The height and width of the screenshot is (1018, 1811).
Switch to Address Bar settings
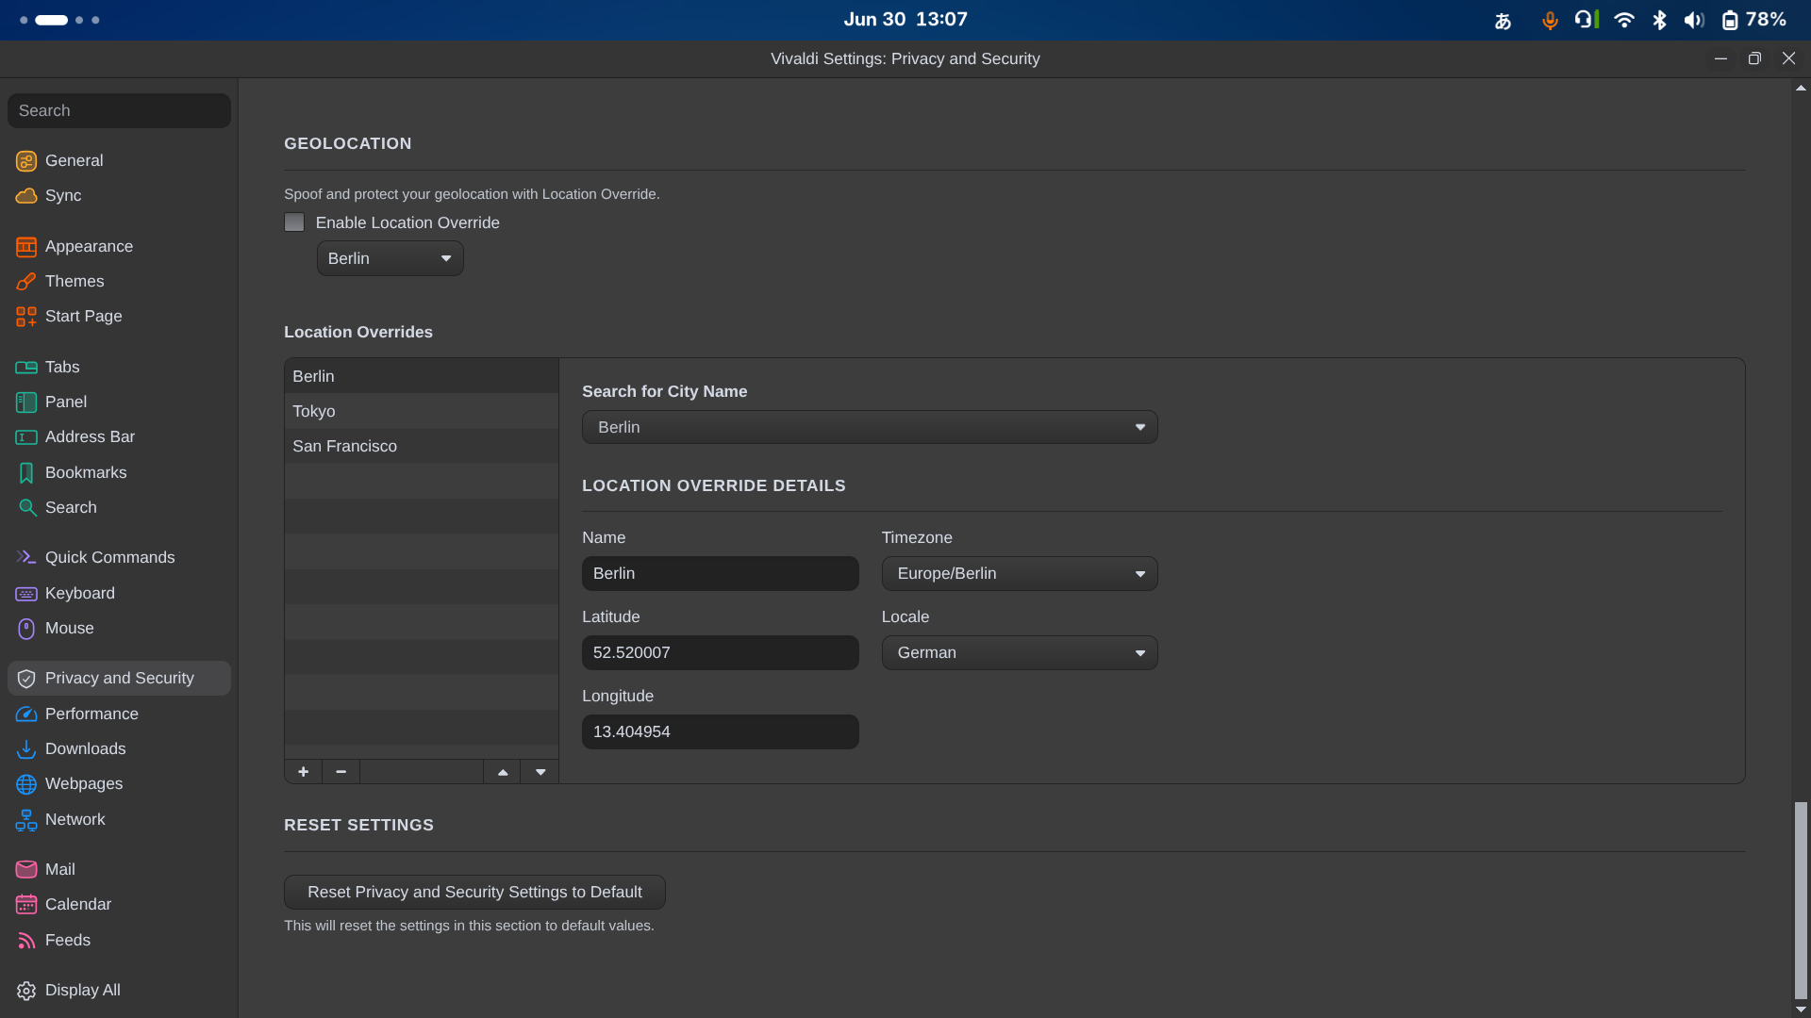point(119,437)
